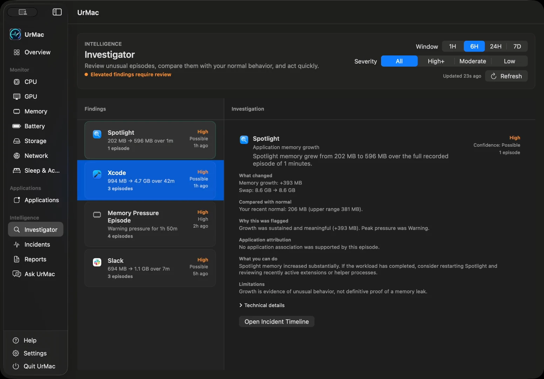Click the Spotlight icon in the Investigation header

(244, 140)
